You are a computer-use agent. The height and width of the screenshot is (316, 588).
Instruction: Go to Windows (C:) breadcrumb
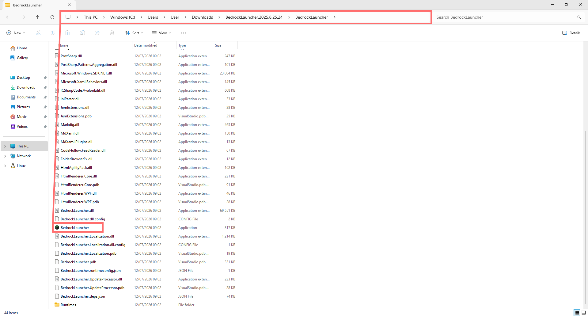pyautogui.click(x=123, y=17)
